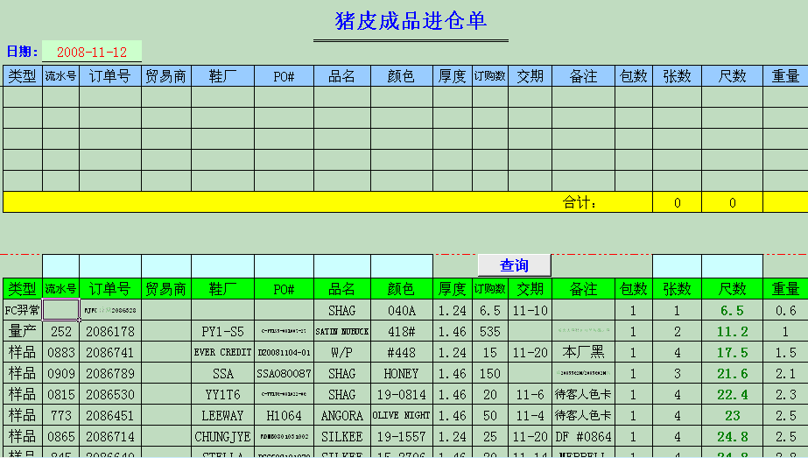The width and height of the screenshot is (808, 458).
Task: Click the order number cell 2086178
Action: point(110,331)
